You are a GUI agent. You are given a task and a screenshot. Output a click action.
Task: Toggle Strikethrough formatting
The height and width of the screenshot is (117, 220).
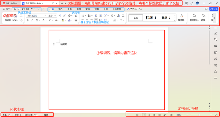click(x=43, y=20)
